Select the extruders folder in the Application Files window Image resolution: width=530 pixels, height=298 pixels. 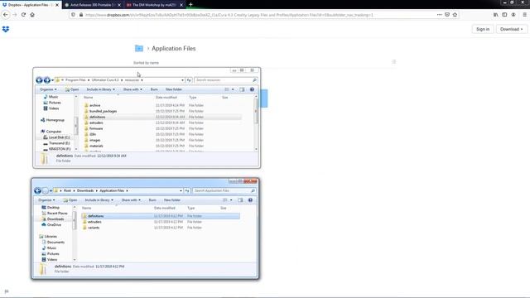click(x=94, y=222)
